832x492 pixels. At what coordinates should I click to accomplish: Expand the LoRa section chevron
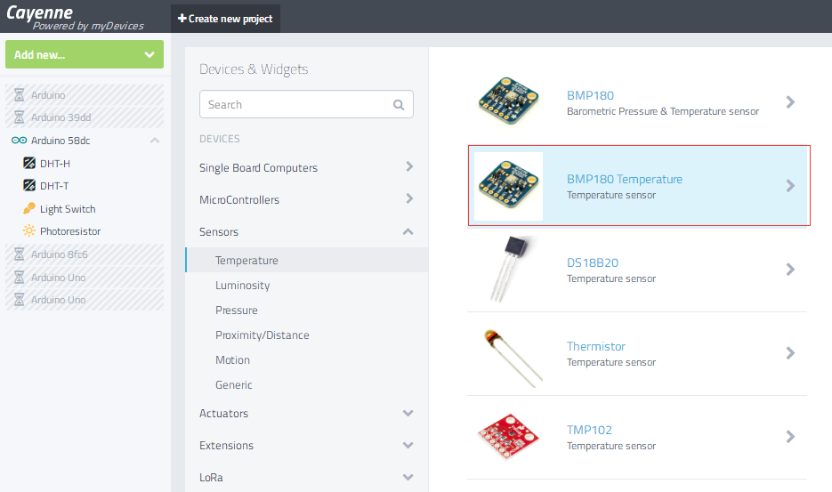(x=408, y=477)
